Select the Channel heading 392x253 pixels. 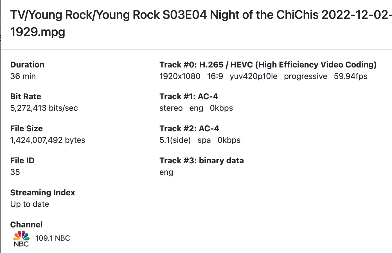[x=26, y=225]
